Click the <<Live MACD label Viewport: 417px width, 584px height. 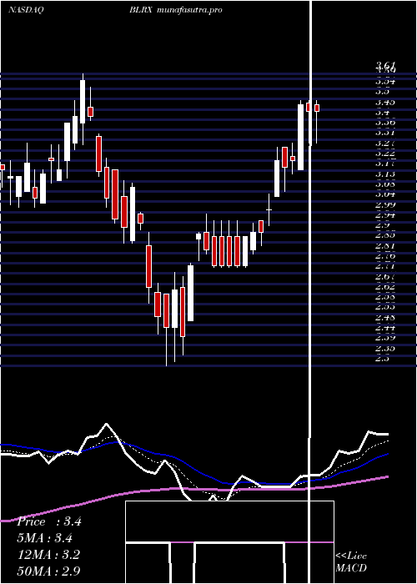(x=351, y=562)
